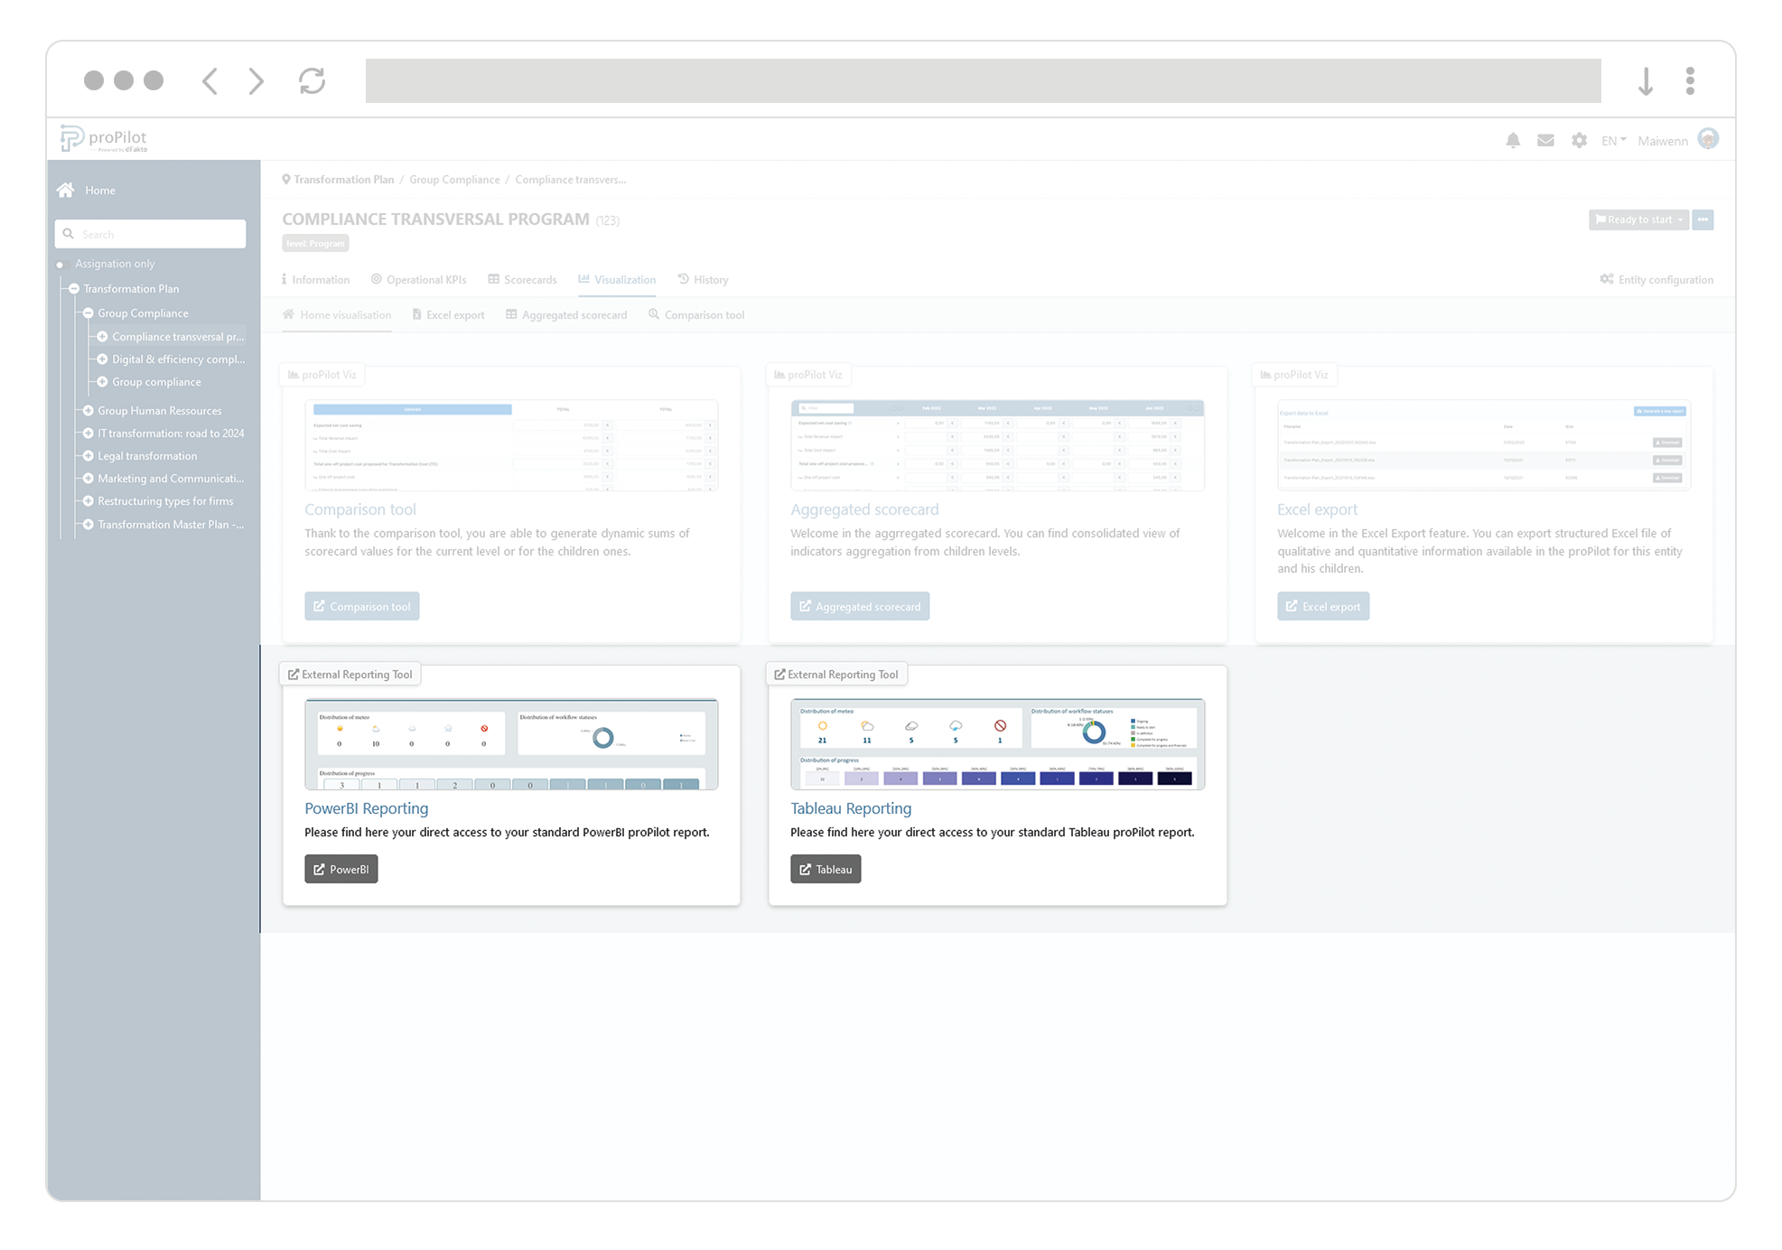Click the Maiwenn profile avatar
The height and width of the screenshot is (1250, 1782).
coord(1708,139)
